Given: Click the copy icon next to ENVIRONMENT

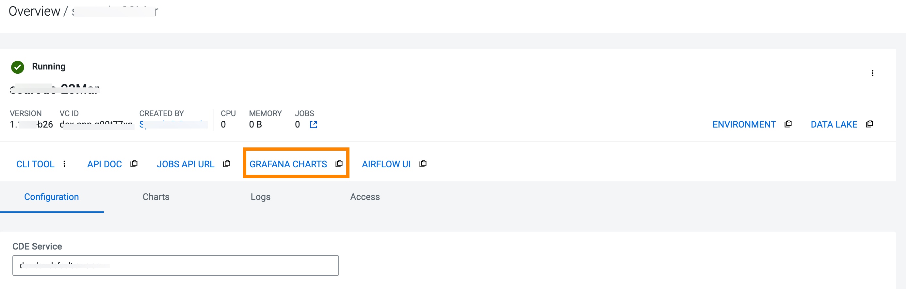Looking at the screenshot, I should [788, 124].
